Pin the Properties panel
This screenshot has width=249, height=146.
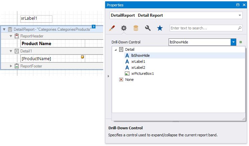237,5
